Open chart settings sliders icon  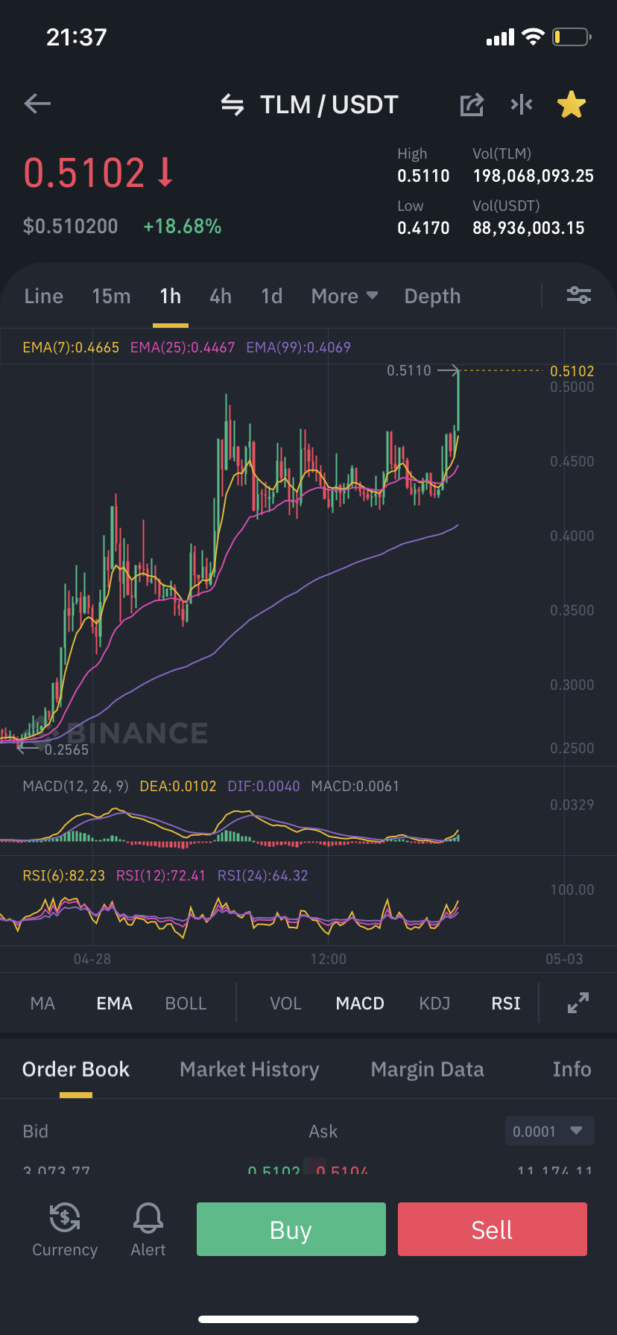tap(579, 296)
